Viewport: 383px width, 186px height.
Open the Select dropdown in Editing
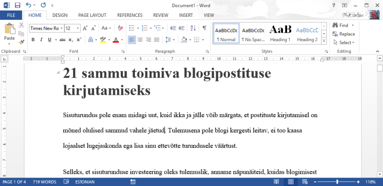pyautogui.click(x=344, y=43)
